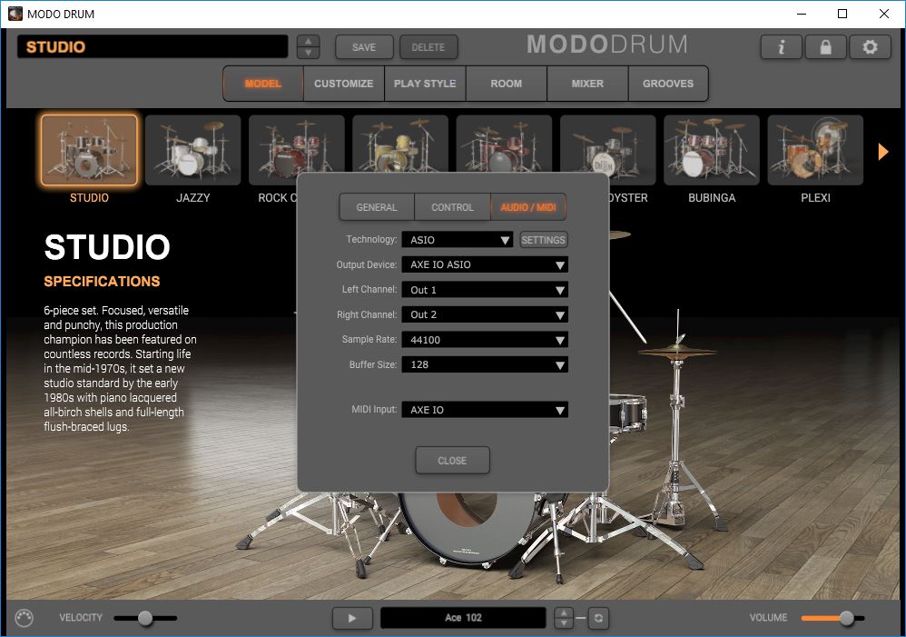This screenshot has height=637, width=906.
Task: Click the lock icon button
Action: (x=826, y=47)
